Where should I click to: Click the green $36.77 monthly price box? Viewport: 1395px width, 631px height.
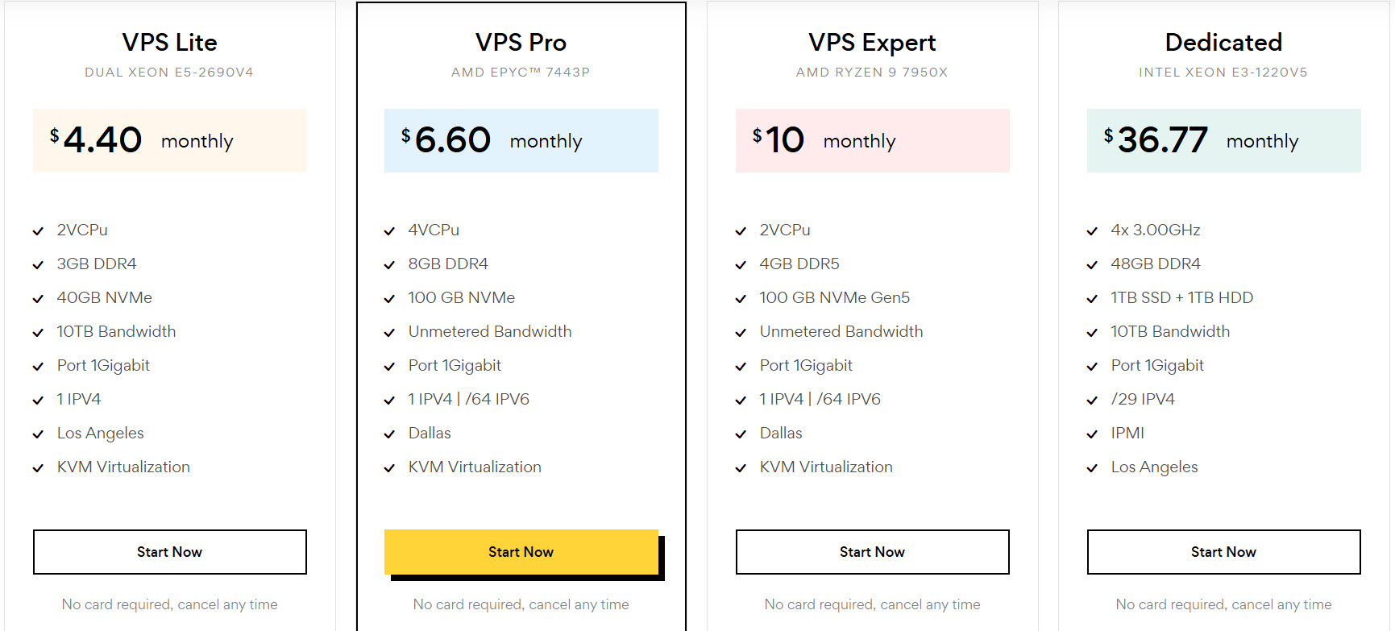click(x=1223, y=140)
